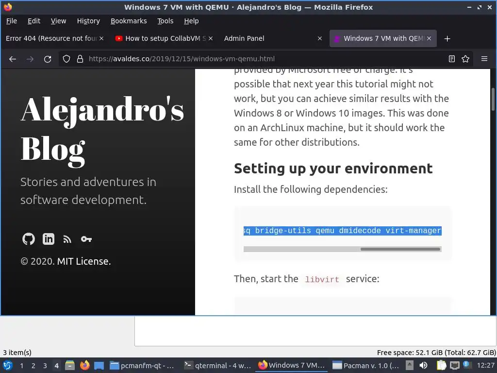Click the page vertical scrollbar thumb

point(493,100)
